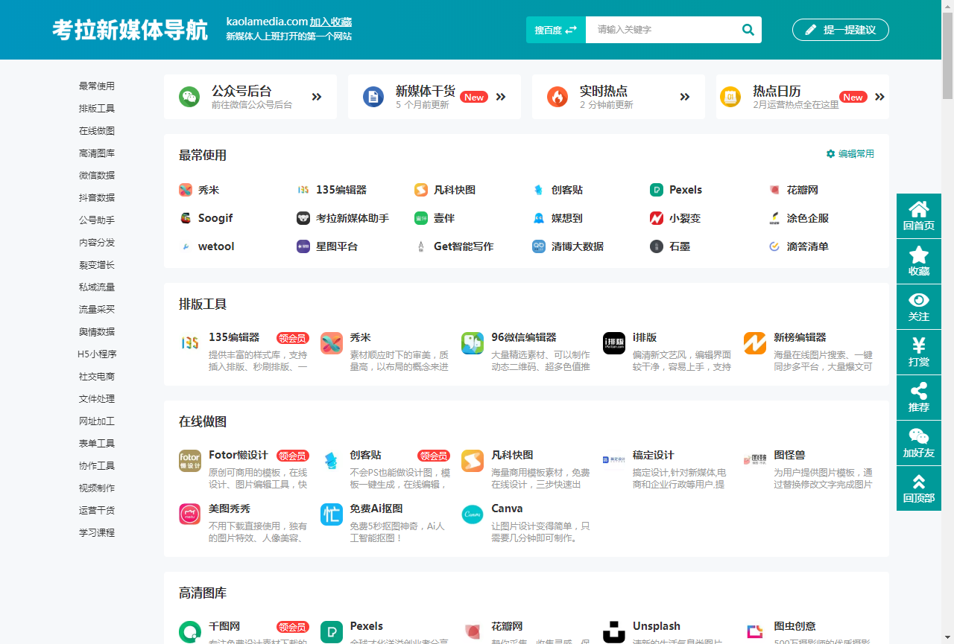Click the 领会员 badge beside Fotor懒设计
The width and height of the screenshot is (954, 644).
coord(292,456)
